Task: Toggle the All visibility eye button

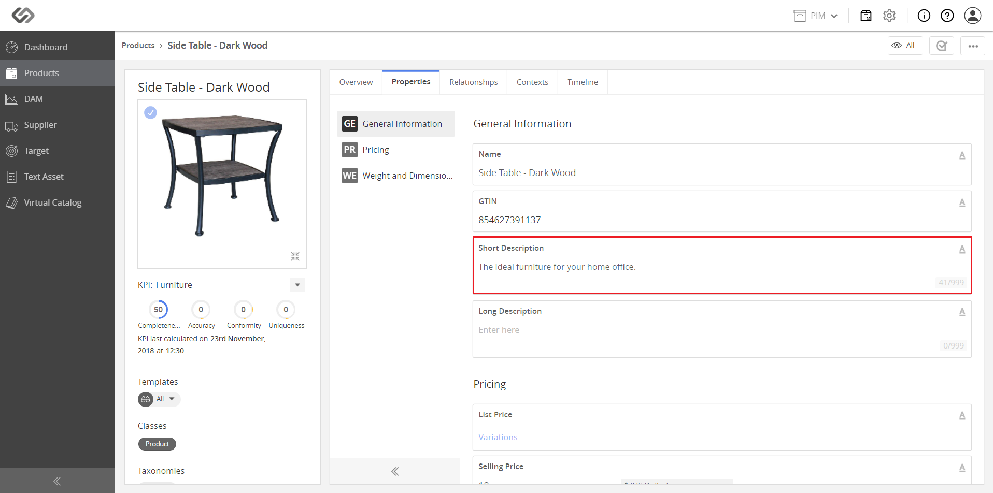Action: coord(905,46)
